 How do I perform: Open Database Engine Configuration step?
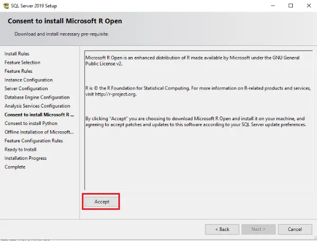37,97
